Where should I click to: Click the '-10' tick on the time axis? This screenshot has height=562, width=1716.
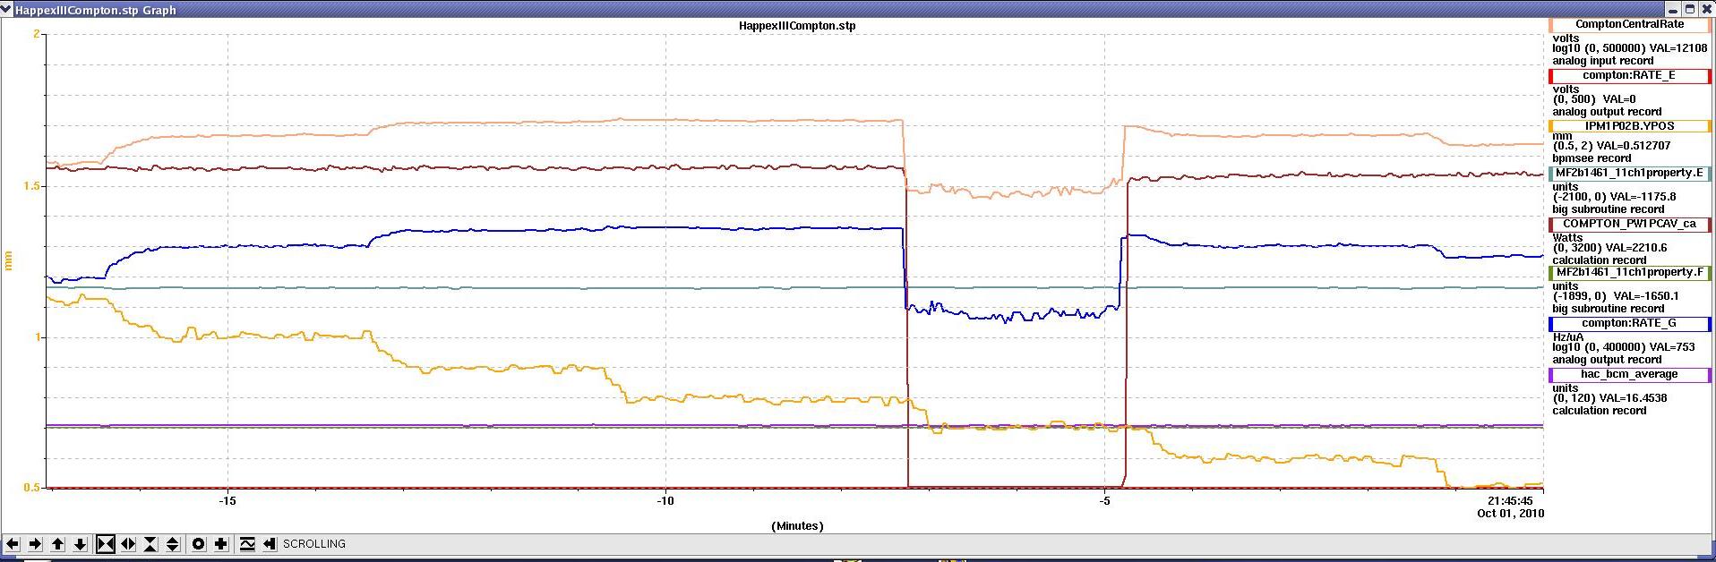tap(665, 501)
